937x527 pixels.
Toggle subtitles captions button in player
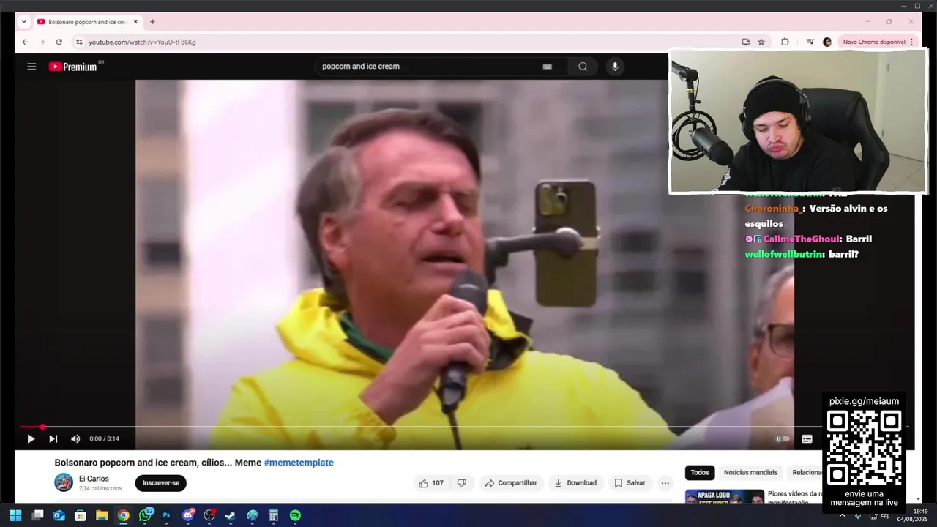click(807, 439)
